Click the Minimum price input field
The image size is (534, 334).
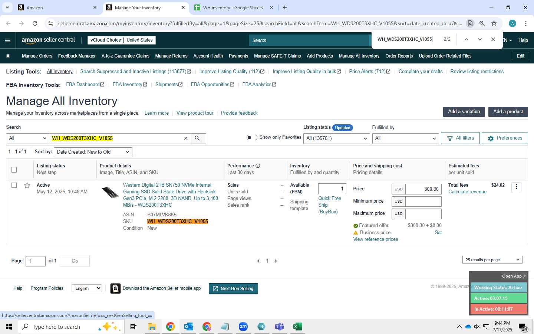(x=423, y=202)
